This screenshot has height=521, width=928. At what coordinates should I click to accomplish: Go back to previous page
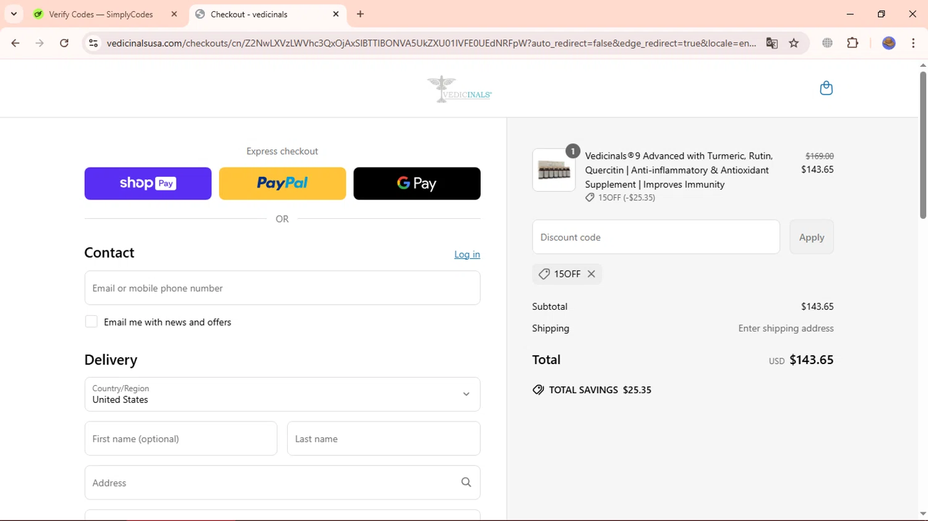coord(15,43)
